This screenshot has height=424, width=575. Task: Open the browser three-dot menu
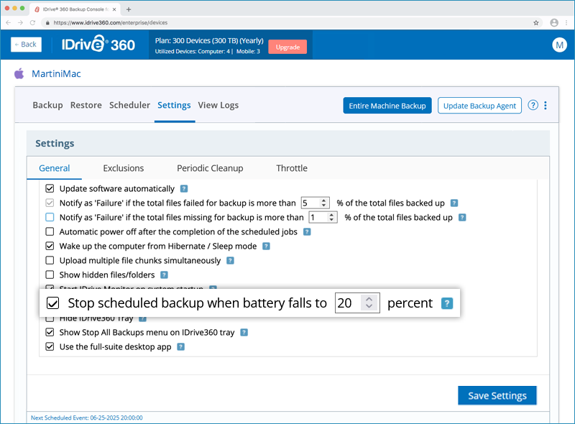(566, 23)
